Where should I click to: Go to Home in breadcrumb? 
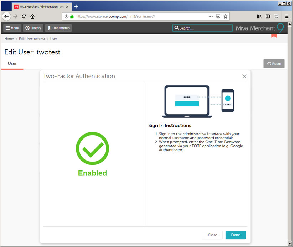tap(9, 39)
